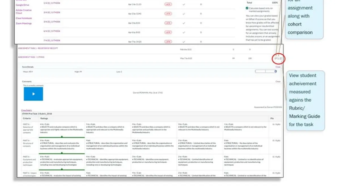Click the Low score text
This screenshot has width=340, height=191.
(119, 72)
